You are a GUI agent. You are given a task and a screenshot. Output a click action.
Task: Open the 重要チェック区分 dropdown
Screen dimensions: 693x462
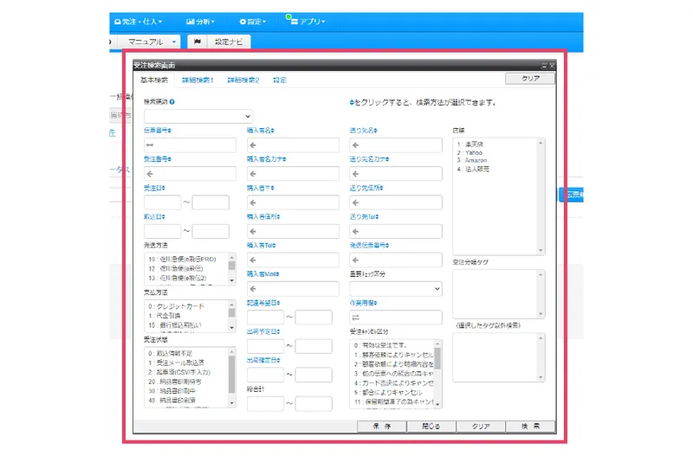396,289
